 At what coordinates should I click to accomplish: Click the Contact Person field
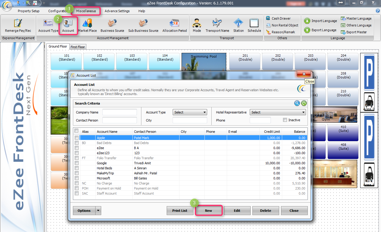pos(120,120)
